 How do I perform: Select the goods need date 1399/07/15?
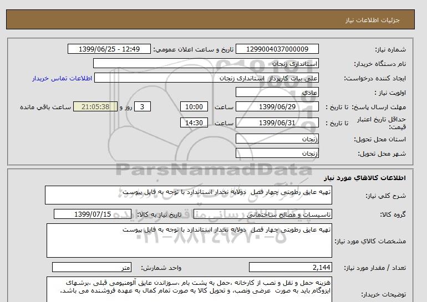pos(93,214)
